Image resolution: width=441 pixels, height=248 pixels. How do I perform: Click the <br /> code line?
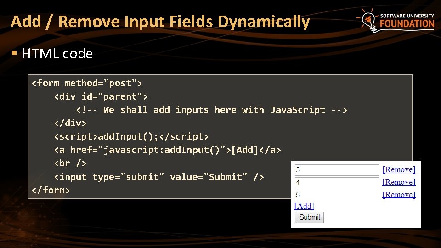coord(70,163)
